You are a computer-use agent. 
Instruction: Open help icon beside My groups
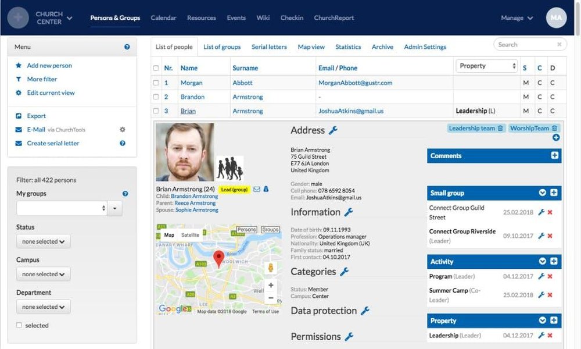125,194
